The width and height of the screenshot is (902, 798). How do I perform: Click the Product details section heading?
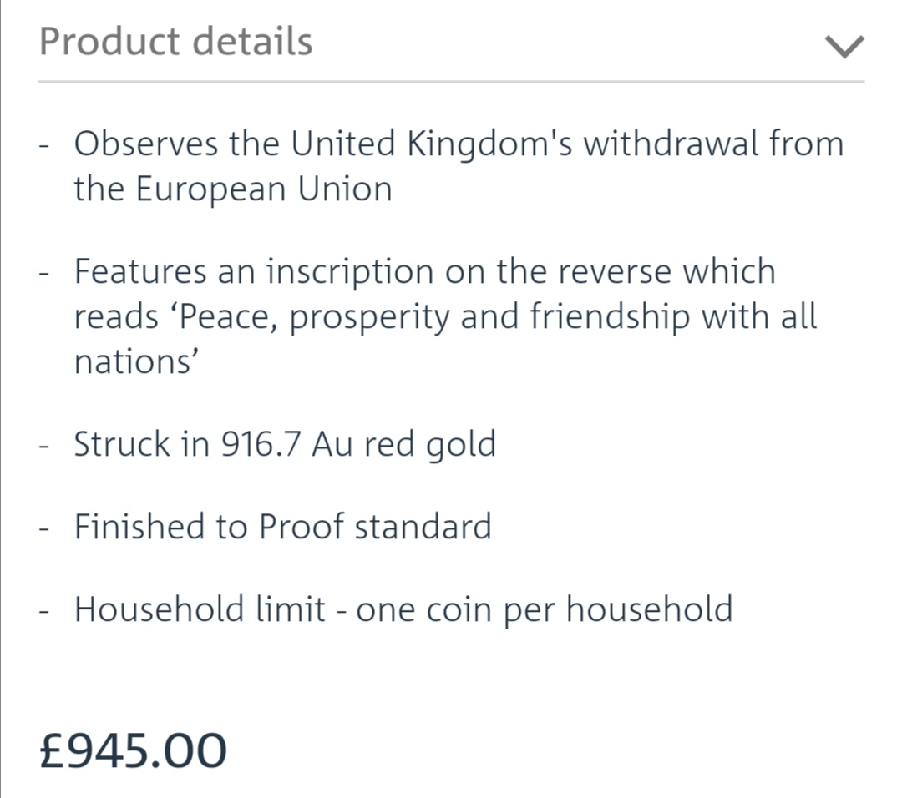pos(175,42)
